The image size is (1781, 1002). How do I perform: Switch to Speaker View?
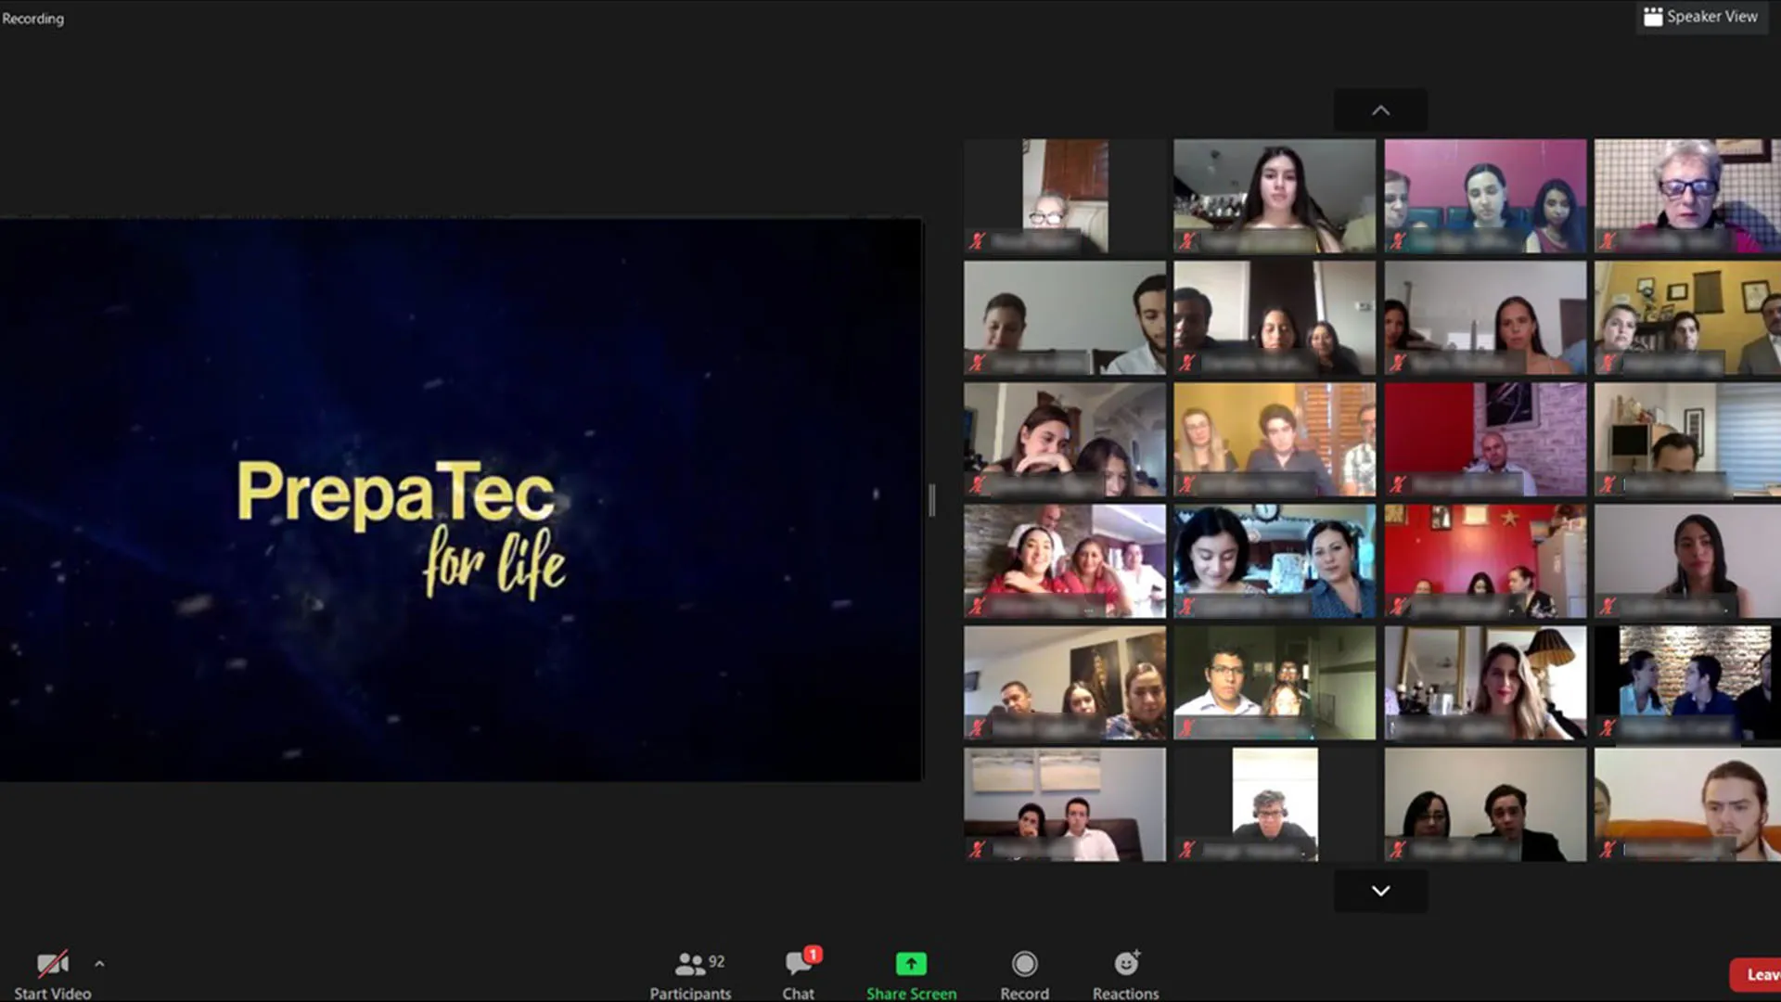(1711, 17)
